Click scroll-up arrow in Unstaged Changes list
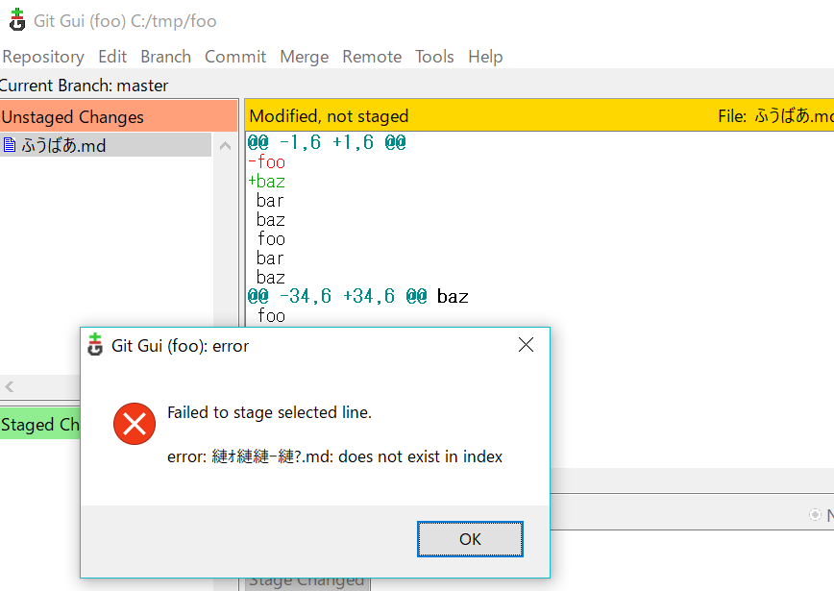This screenshot has width=834, height=591. pyautogui.click(x=226, y=146)
